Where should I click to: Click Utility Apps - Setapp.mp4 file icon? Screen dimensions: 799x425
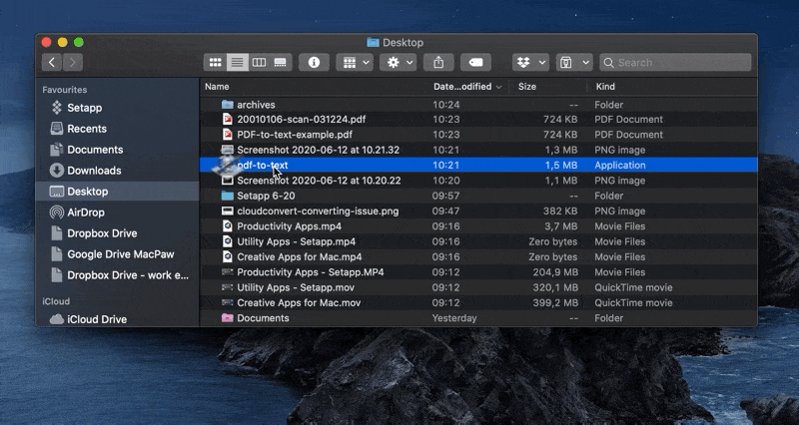click(x=228, y=241)
